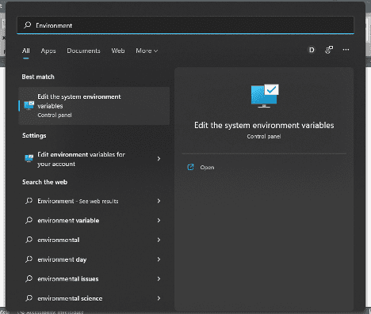Switch to the Web tab

tap(118, 51)
